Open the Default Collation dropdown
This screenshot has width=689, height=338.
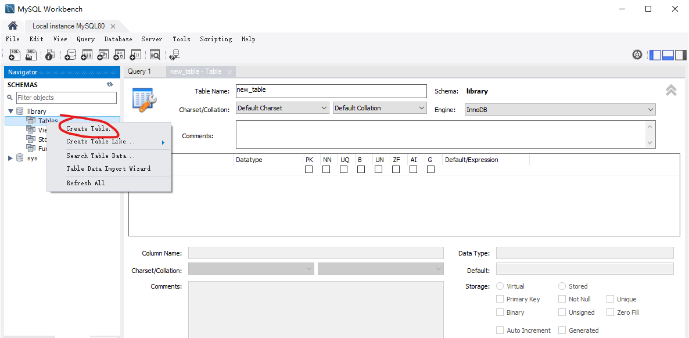(x=380, y=108)
